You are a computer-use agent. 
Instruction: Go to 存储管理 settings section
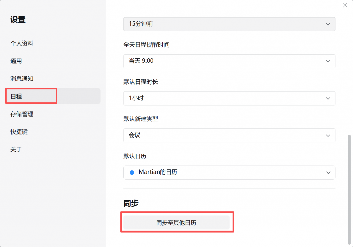(x=22, y=114)
